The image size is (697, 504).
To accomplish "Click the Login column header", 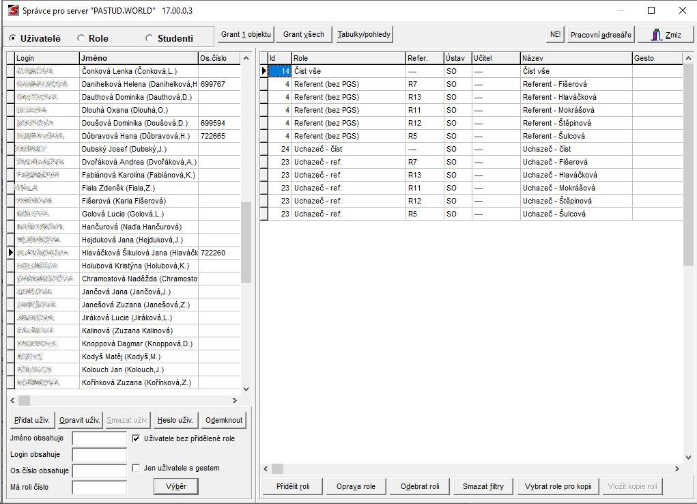I will coord(45,58).
